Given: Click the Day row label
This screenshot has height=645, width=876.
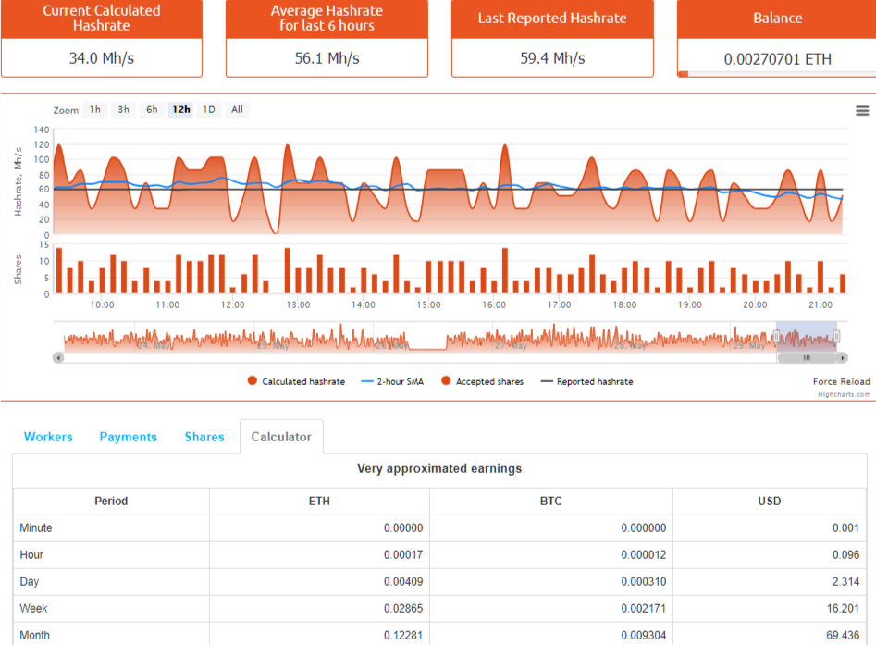Looking at the screenshot, I should pyautogui.click(x=29, y=581).
